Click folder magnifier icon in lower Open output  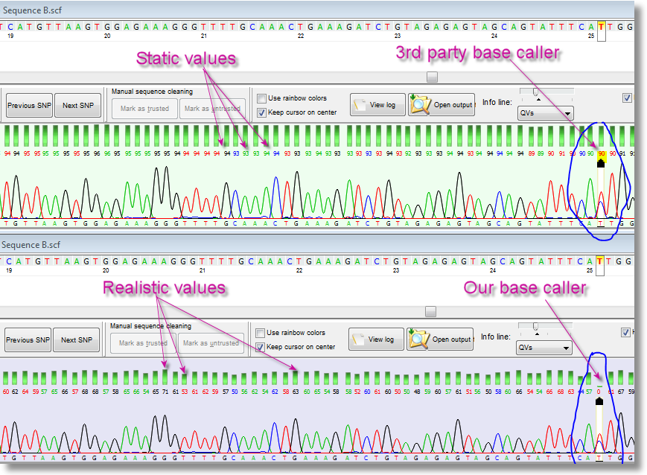click(x=418, y=339)
